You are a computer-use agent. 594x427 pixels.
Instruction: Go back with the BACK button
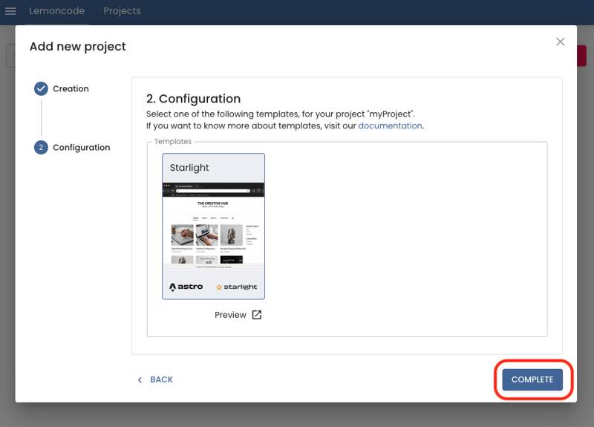pos(155,379)
